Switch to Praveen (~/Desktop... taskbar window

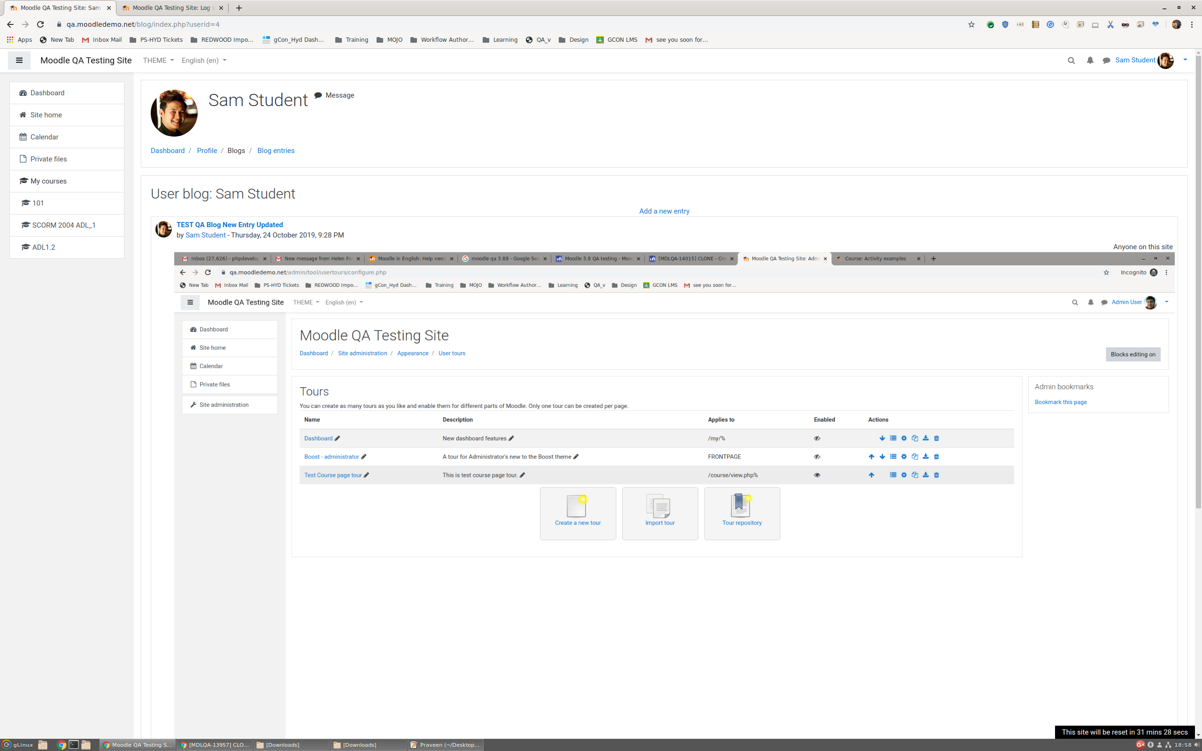(x=445, y=744)
